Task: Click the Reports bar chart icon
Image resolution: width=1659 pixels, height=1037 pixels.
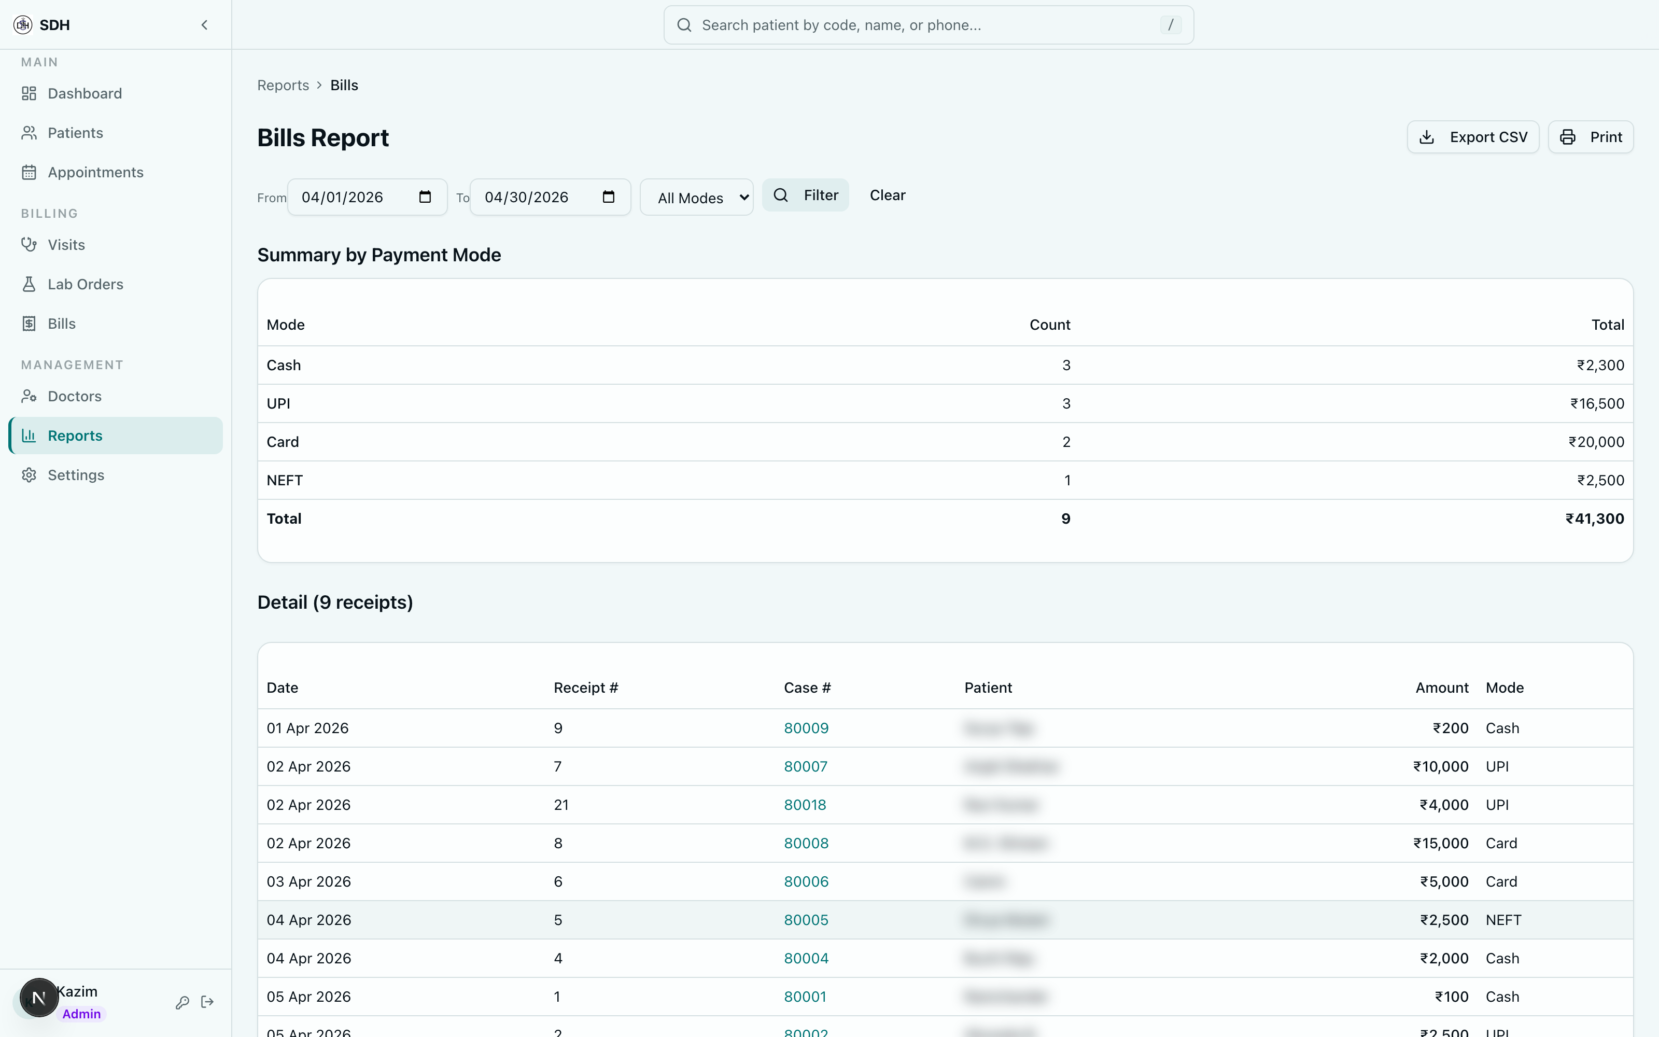Action: [x=29, y=436]
